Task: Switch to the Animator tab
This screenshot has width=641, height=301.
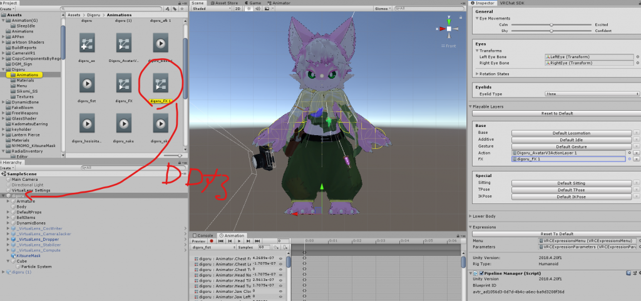Action: 279,3
